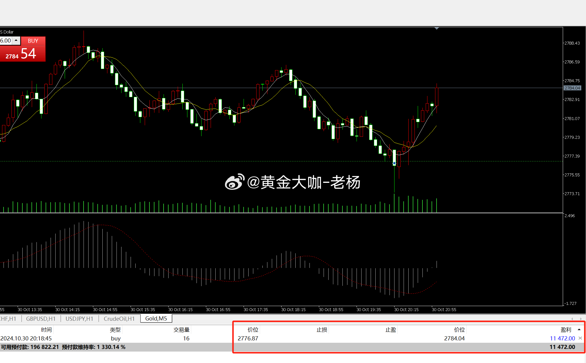Image resolution: width=586 pixels, height=363 pixels.
Task: Click the second 价位 column header
Action: pos(460,330)
